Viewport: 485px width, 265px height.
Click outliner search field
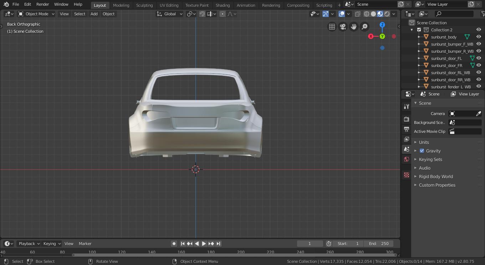(x=454, y=14)
